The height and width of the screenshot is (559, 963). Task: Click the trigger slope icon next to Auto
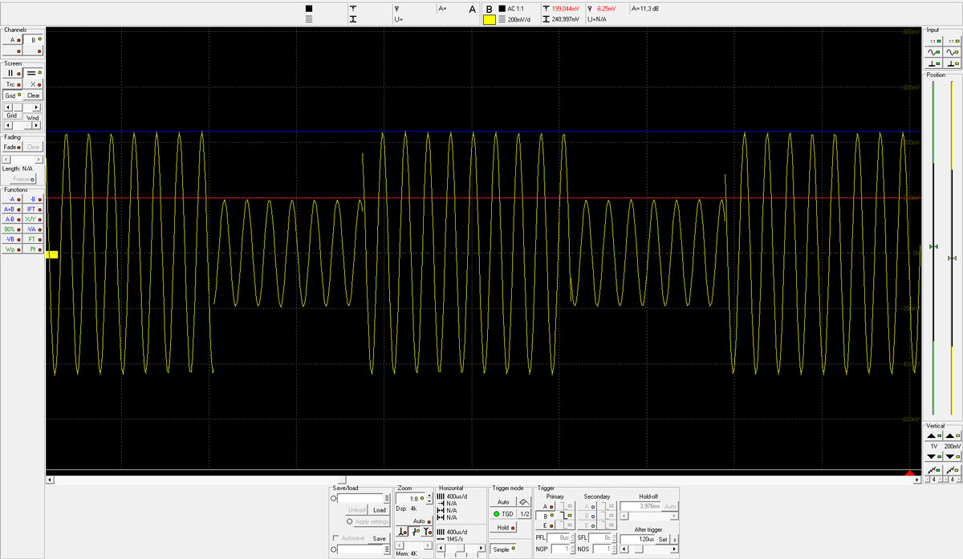coord(524,501)
